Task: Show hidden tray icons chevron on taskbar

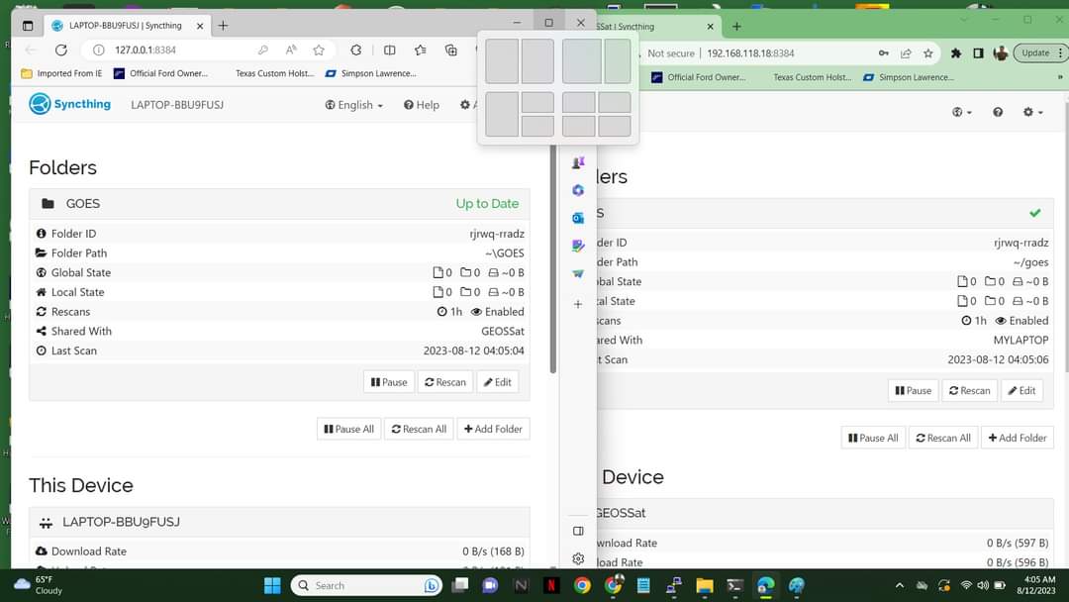Action: click(x=899, y=585)
